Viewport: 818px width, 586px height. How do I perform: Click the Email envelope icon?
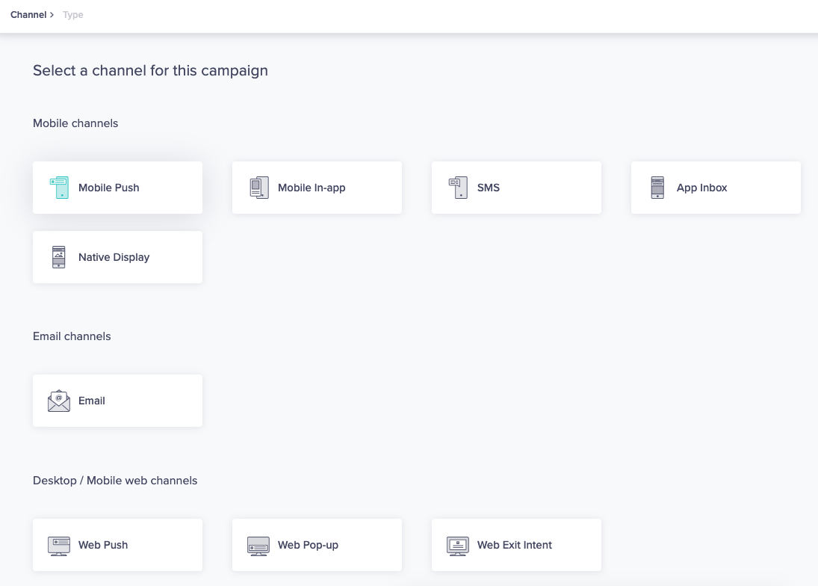click(59, 401)
